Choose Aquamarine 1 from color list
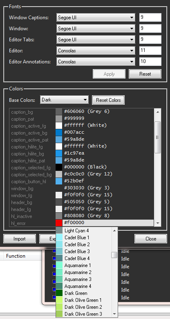 pyautogui.click(x=84, y=265)
